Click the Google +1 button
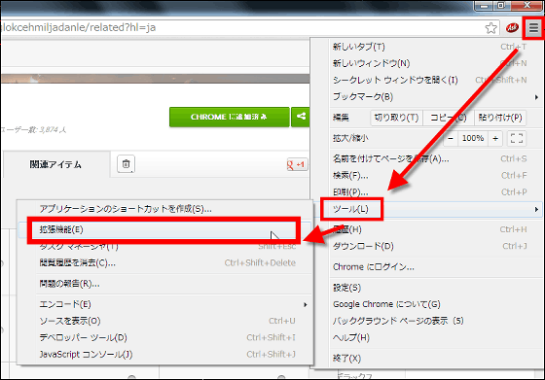The width and height of the screenshot is (545, 380). click(x=297, y=164)
